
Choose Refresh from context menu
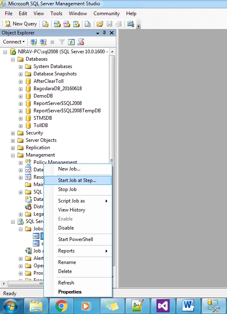point(78,283)
